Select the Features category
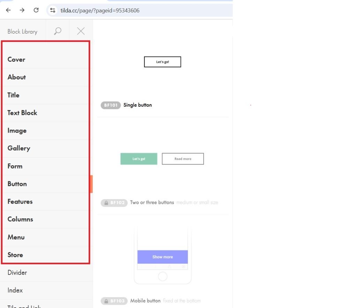Screen dimensions: 357x308 [x=20, y=202]
